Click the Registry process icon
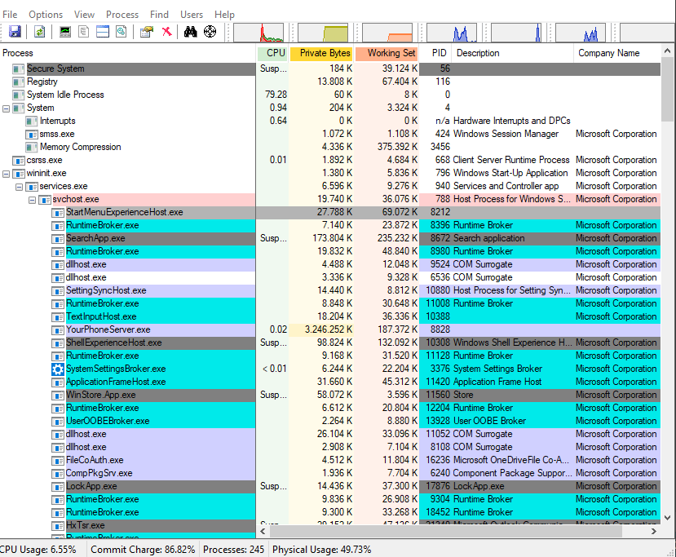 click(18, 82)
